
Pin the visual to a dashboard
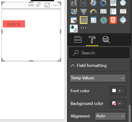pyautogui.click(x=38, y=5)
